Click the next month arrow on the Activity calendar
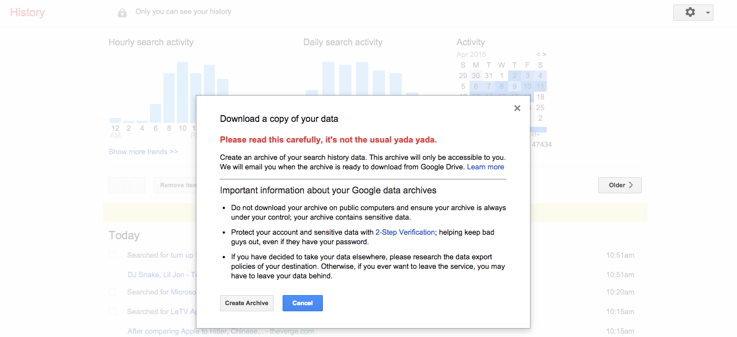Image resolution: width=737 pixels, height=337 pixels. (543, 54)
